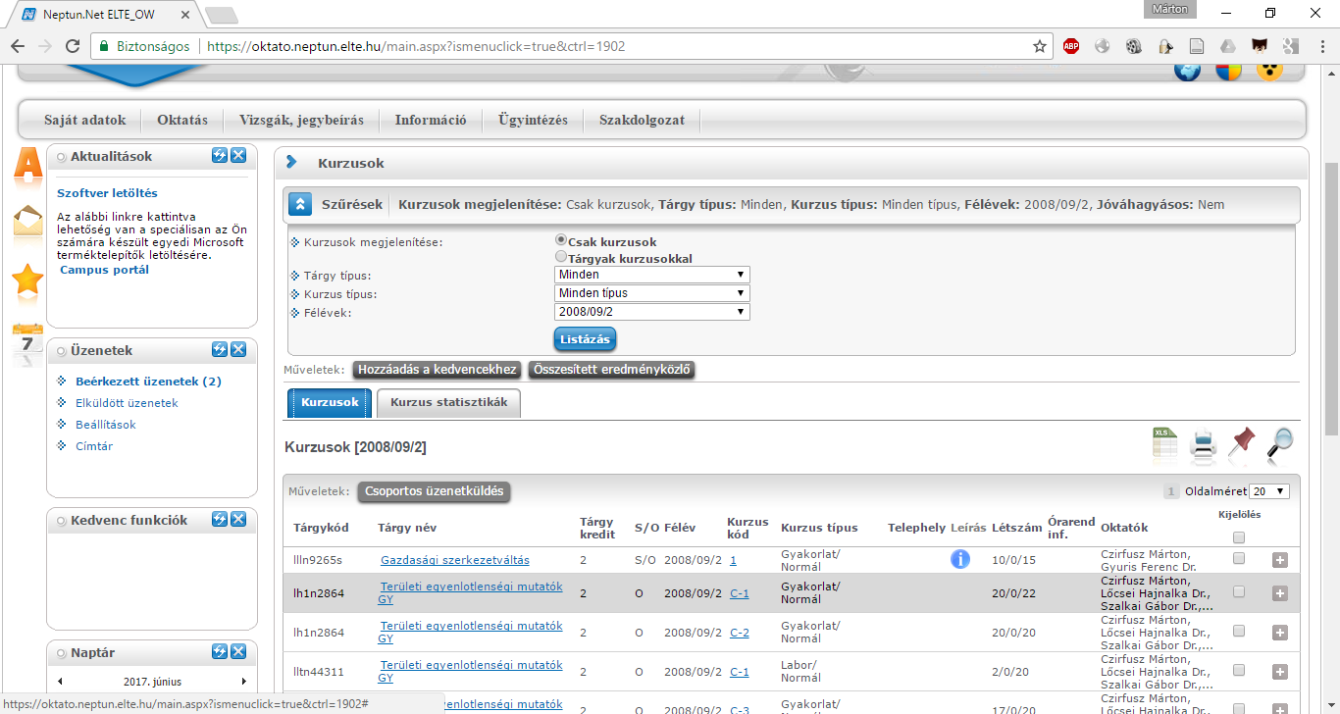
Task: Tick the checkbox for the C-2 course row
Action: pyautogui.click(x=1239, y=632)
